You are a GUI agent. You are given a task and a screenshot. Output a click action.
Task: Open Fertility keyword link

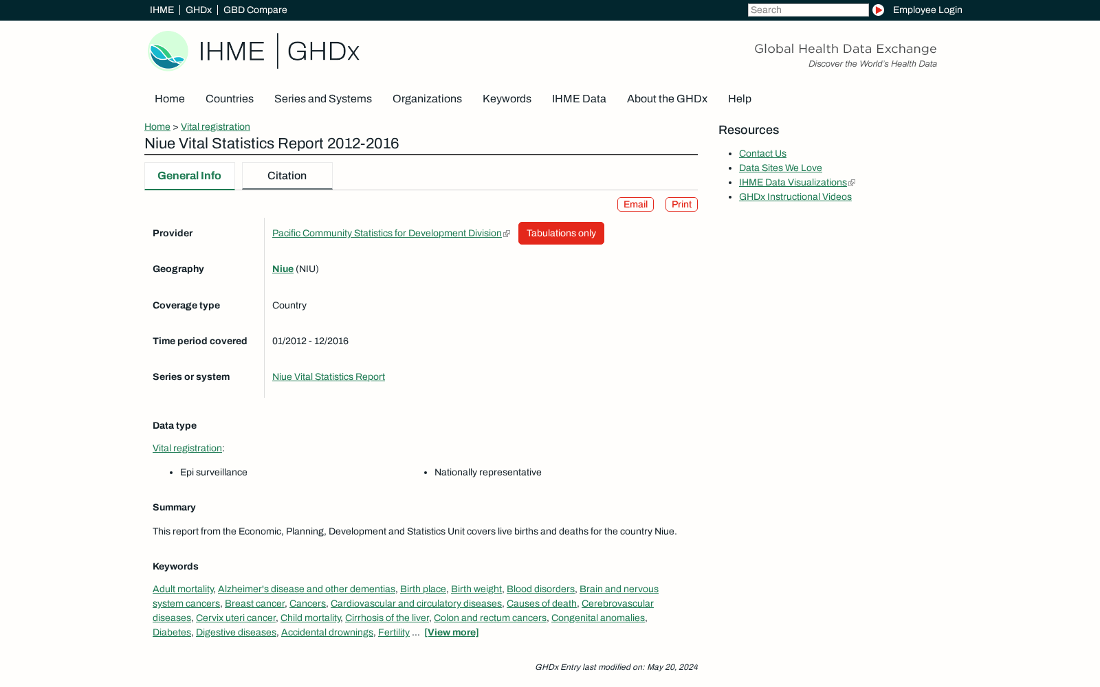[394, 632]
